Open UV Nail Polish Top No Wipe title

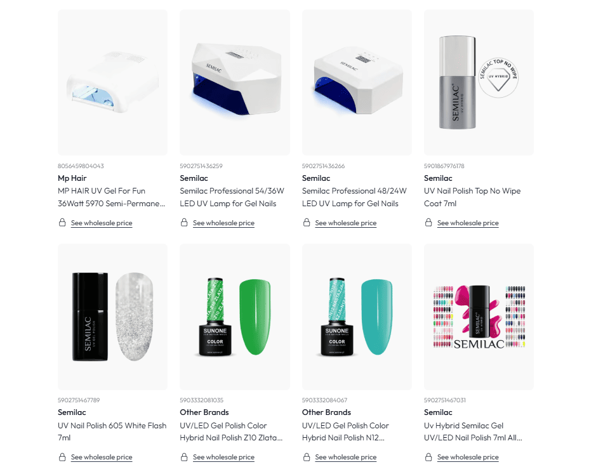472,197
